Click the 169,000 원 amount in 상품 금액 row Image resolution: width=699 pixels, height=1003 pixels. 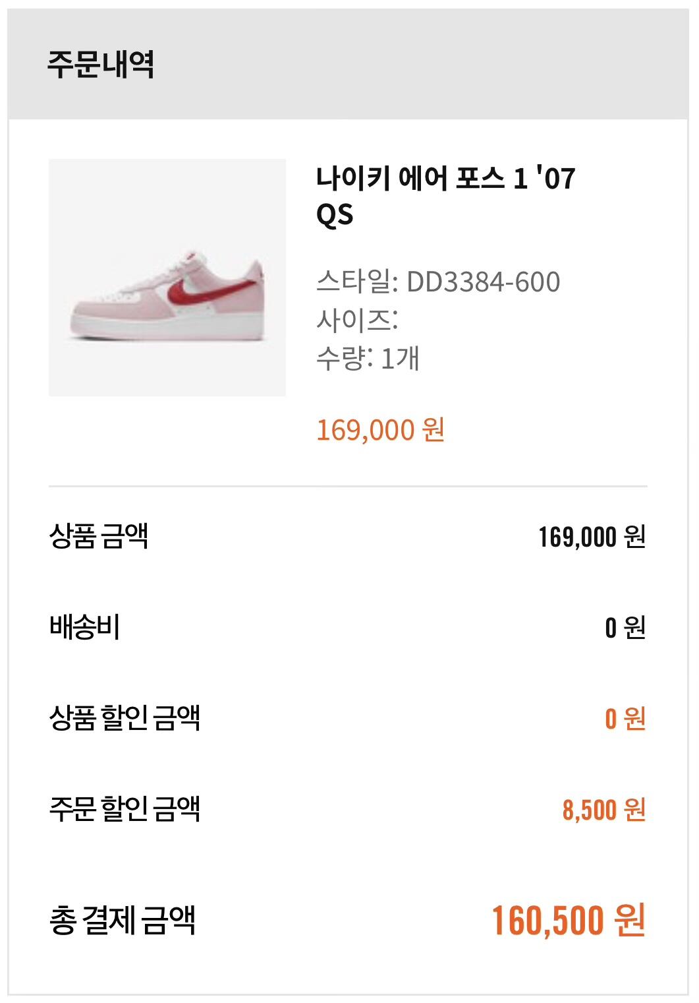pyautogui.click(x=591, y=537)
